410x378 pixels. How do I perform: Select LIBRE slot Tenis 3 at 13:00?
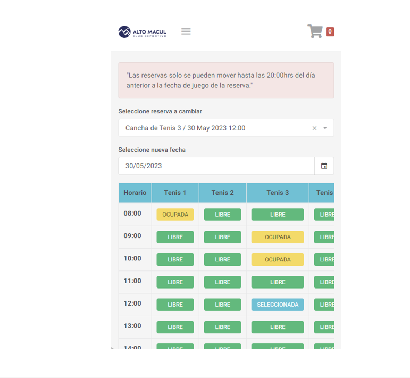pyautogui.click(x=278, y=327)
